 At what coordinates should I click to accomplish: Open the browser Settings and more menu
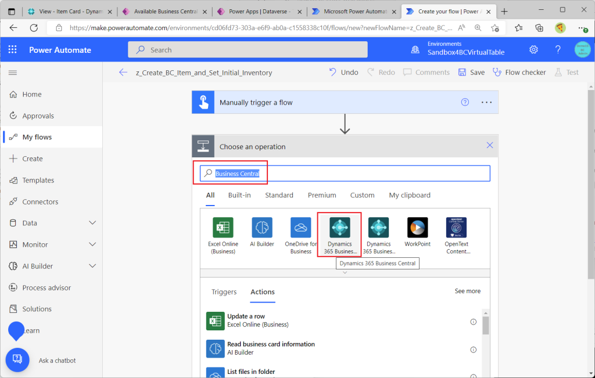tap(583, 28)
